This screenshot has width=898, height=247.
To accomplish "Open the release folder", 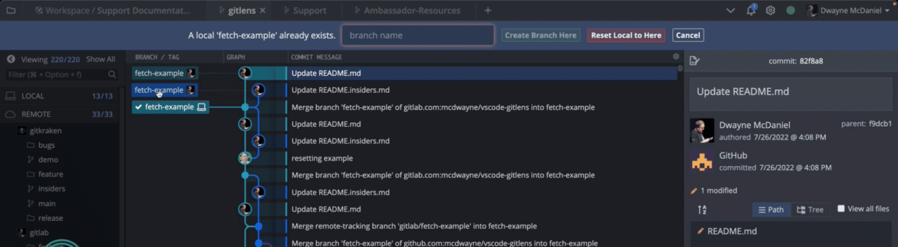I will point(50,218).
